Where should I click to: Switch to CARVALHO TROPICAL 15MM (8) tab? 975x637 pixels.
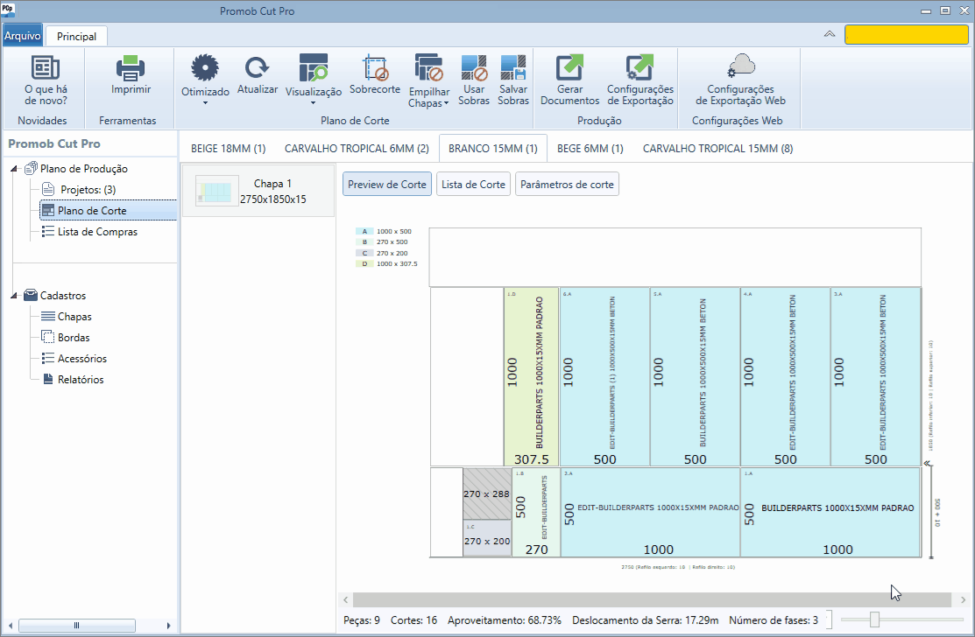pos(717,149)
